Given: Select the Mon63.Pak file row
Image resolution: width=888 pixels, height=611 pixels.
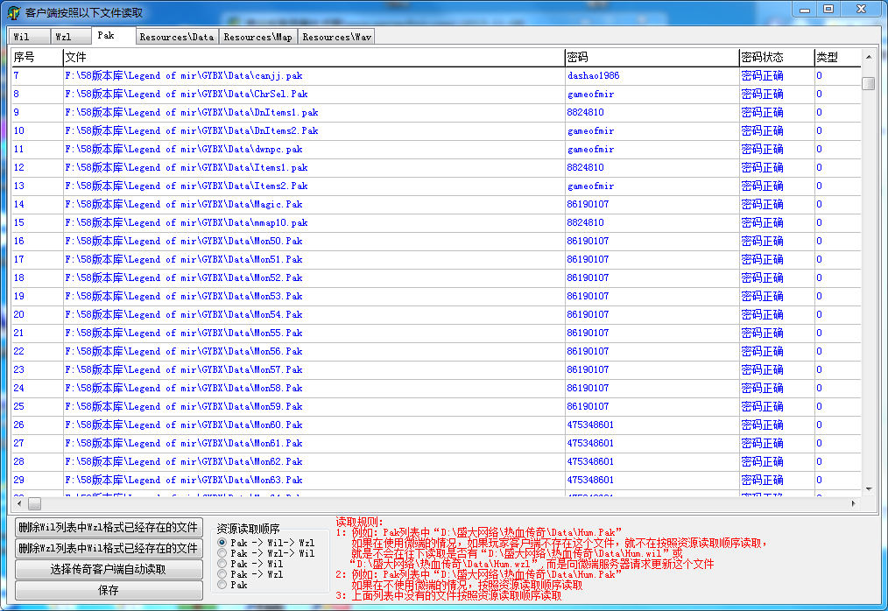Looking at the screenshot, I should 436,481.
